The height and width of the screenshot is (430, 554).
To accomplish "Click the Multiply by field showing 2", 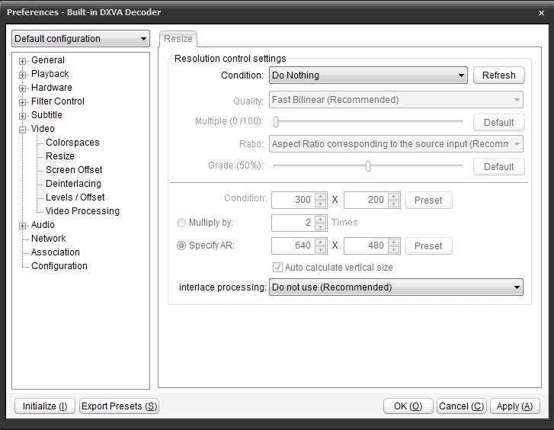I will [293, 223].
